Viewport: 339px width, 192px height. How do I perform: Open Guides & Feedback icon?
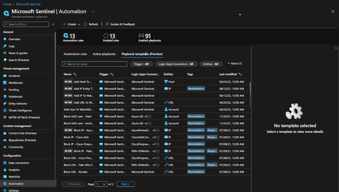107,24
